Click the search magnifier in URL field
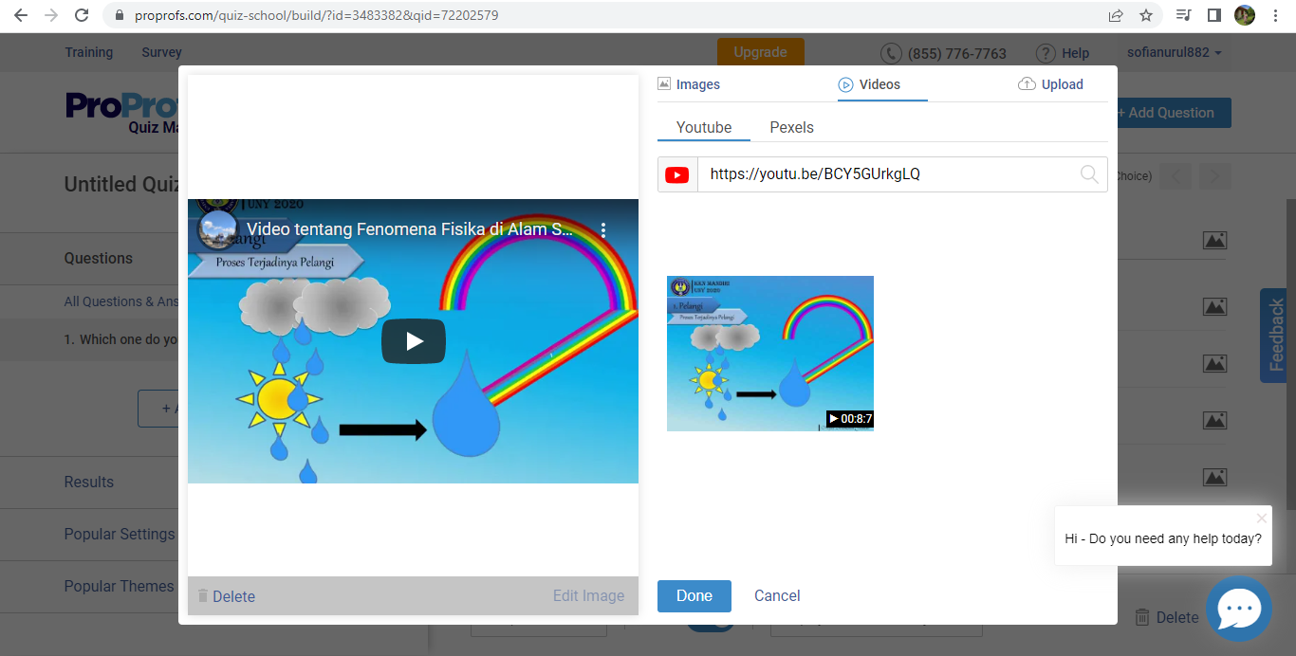The width and height of the screenshot is (1296, 656). (x=1089, y=174)
